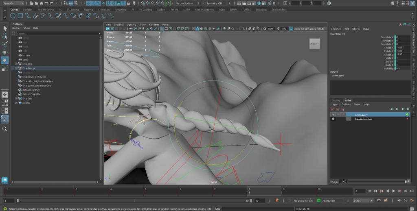Undo the last action
The image size is (417, 211).
(x=46, y=3)
